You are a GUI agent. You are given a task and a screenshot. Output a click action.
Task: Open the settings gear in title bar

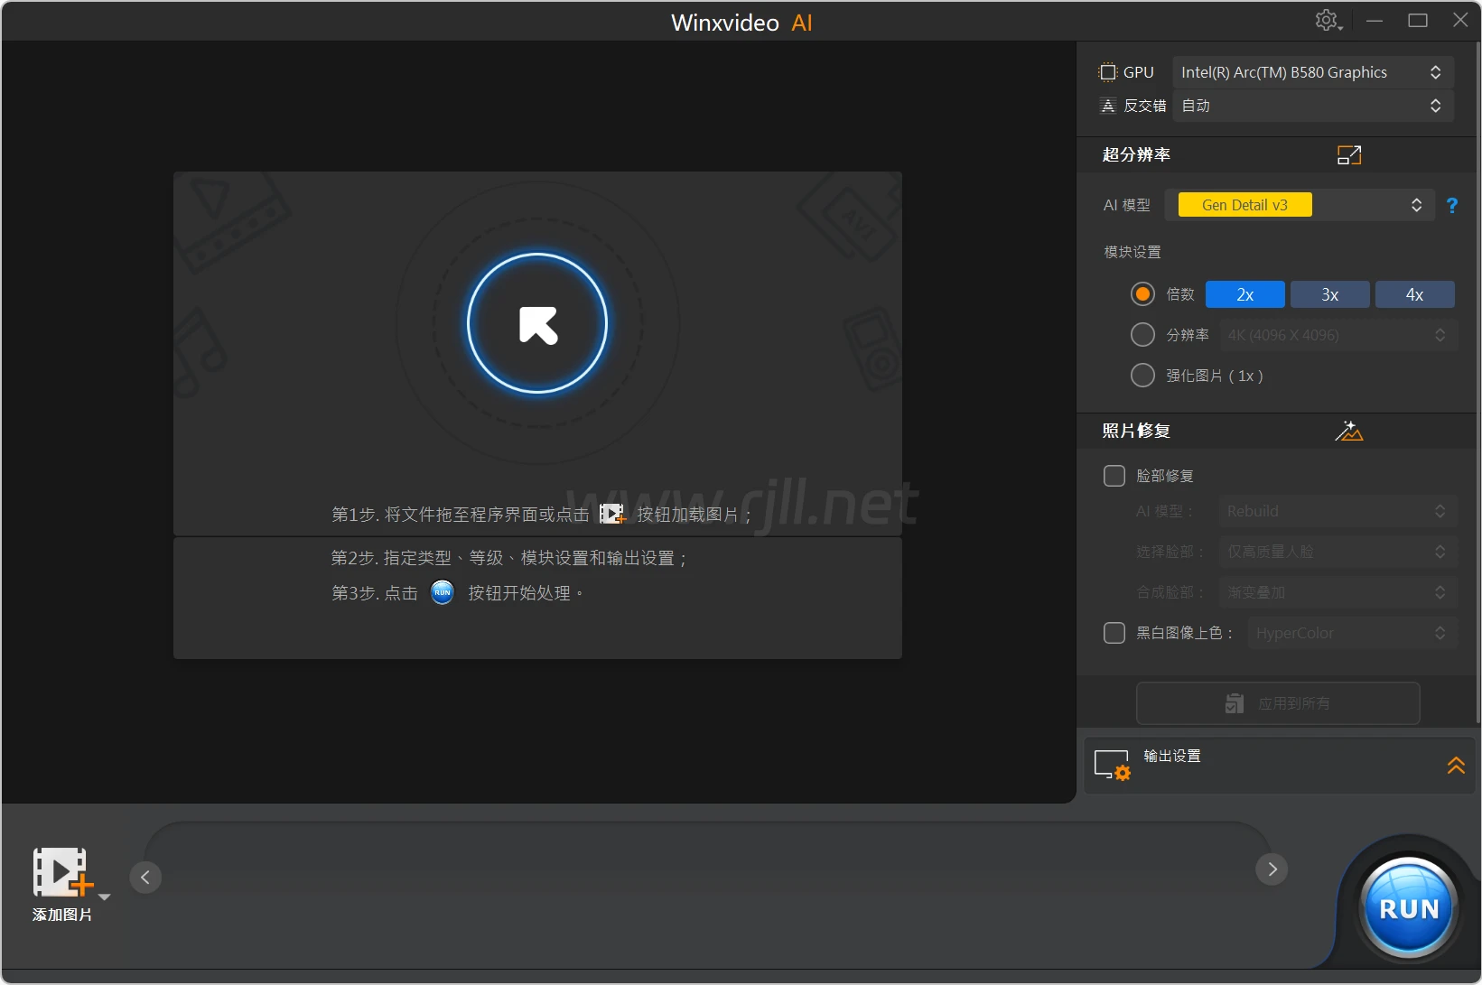click(1326, 20)
